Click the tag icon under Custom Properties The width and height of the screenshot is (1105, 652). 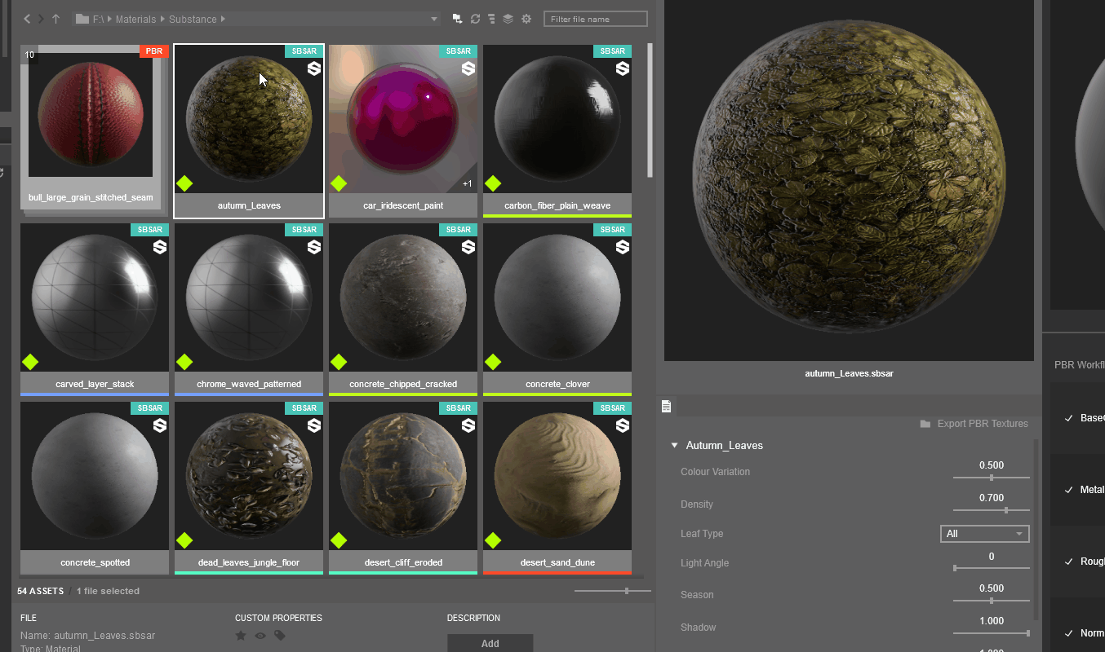[x=280, y=636]
